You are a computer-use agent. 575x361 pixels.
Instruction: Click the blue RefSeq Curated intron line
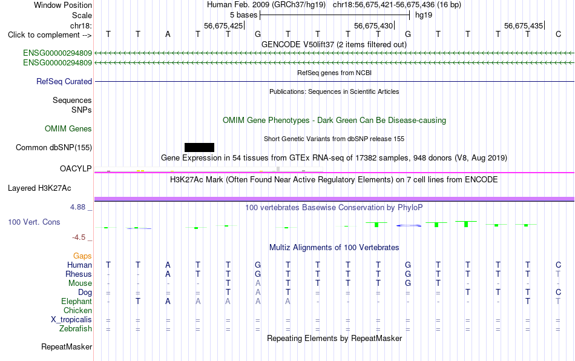(x=335, y=81)
